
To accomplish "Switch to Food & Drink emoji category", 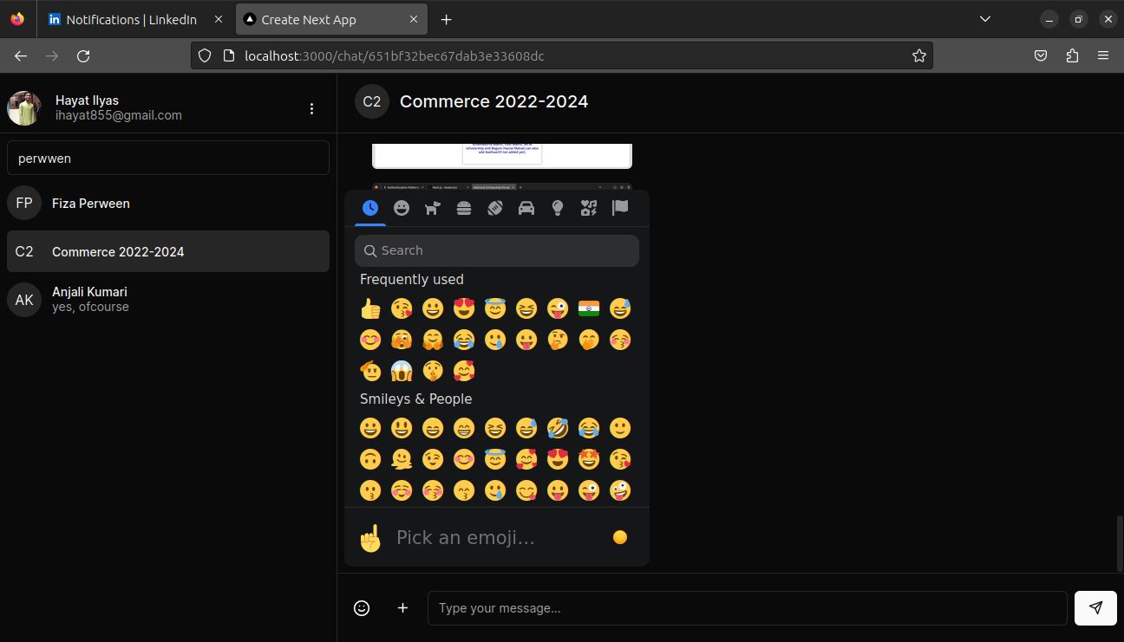I will point(464,208).
